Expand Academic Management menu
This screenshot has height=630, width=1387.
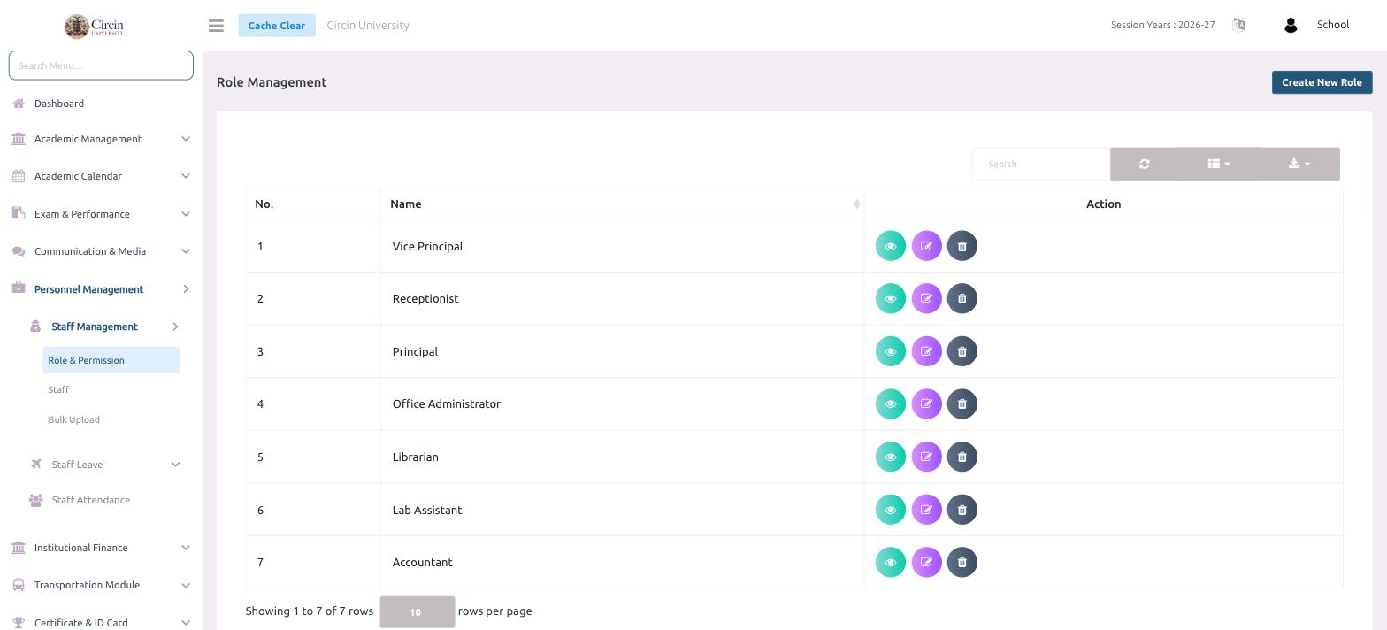tap(101, 139)
